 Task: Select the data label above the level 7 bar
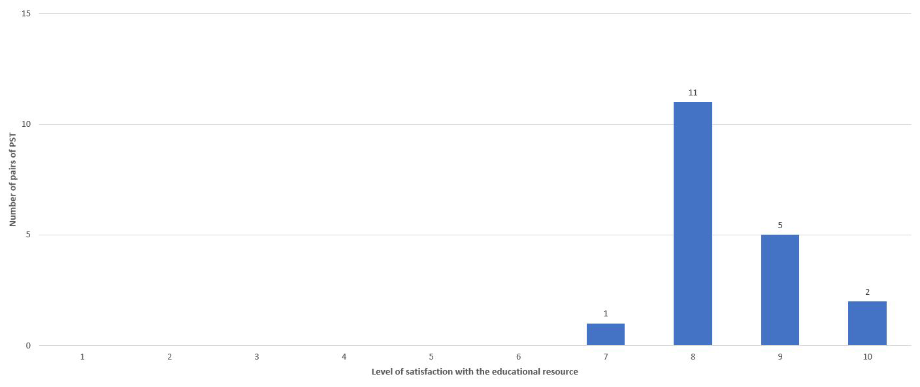click(x=606, y=314)
